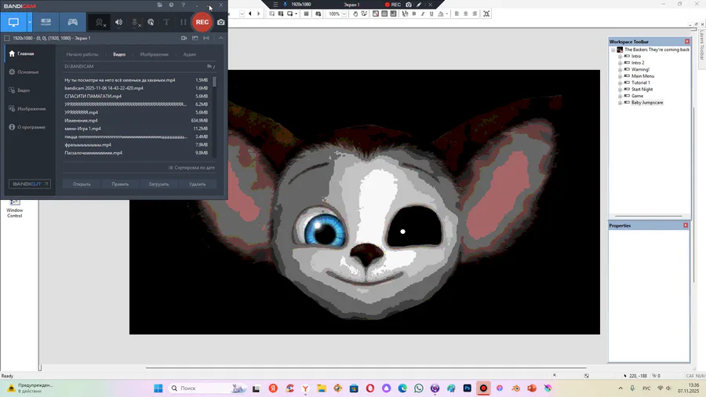Viewport: 706px width, 397px height.
Task: Toggle speaker sound recording in Bandicam
Action: click(x=118, y=22)
